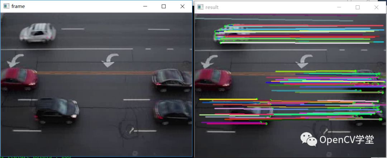Close the result window
This screenshot has height=158, width=387.
[376, 8]
